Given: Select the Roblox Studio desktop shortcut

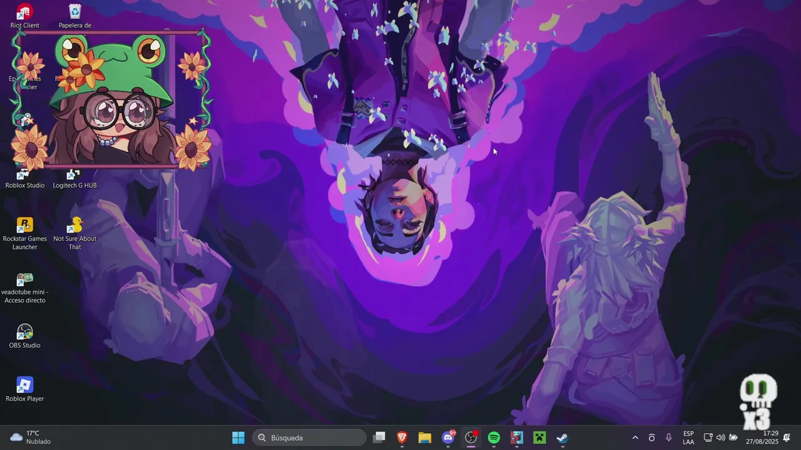Looking at the screenshot, I should [25, 179].
